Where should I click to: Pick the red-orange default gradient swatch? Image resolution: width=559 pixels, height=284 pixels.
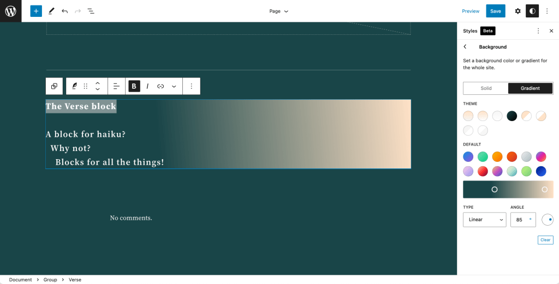pos(512,156)
